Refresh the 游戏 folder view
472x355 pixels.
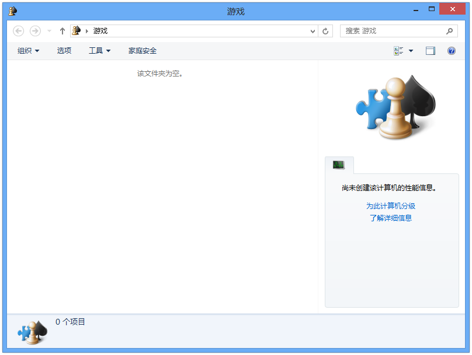tap(325, 31)
